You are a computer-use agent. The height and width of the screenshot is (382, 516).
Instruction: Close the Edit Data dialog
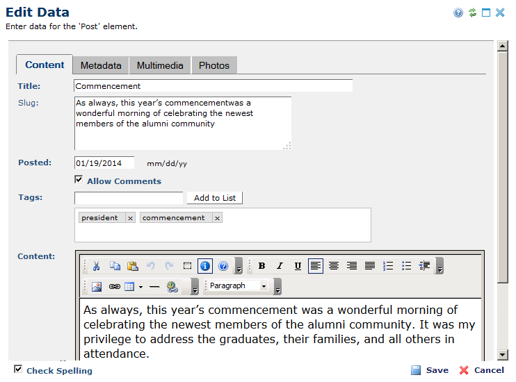[x=500, y=13]
